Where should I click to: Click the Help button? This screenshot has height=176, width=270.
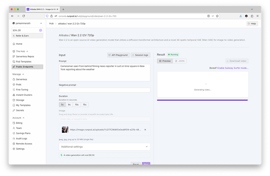252,24
